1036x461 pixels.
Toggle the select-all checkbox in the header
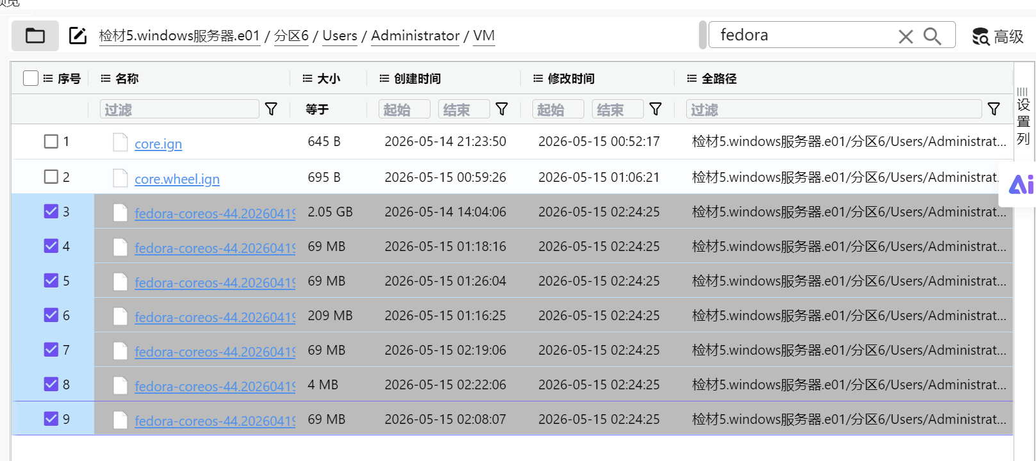click(31, 78)
